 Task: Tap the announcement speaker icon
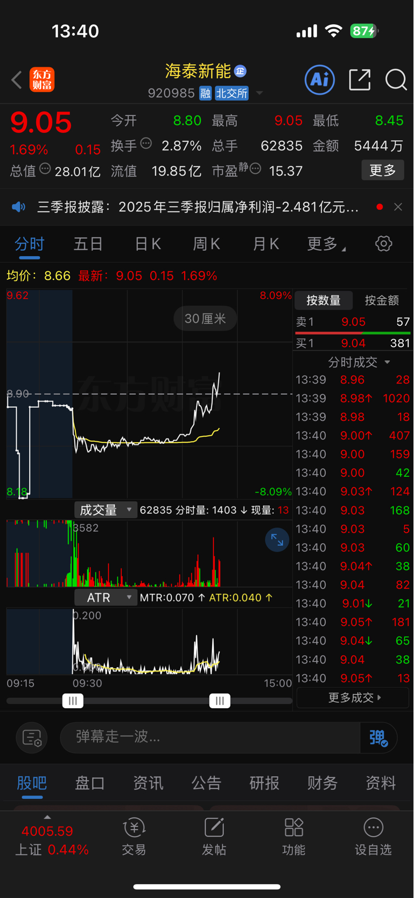point(19,207)
